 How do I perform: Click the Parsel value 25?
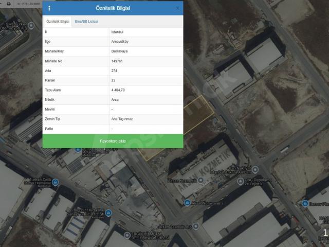(x=113, y=80)
